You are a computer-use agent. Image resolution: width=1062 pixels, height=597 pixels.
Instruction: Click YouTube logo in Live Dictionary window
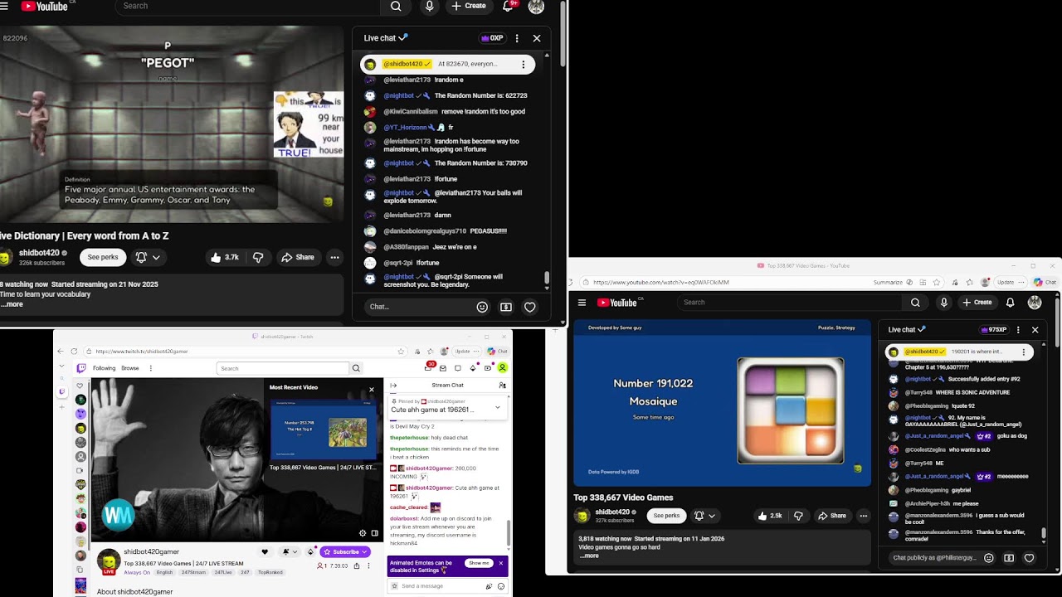(x=45, y=6)
